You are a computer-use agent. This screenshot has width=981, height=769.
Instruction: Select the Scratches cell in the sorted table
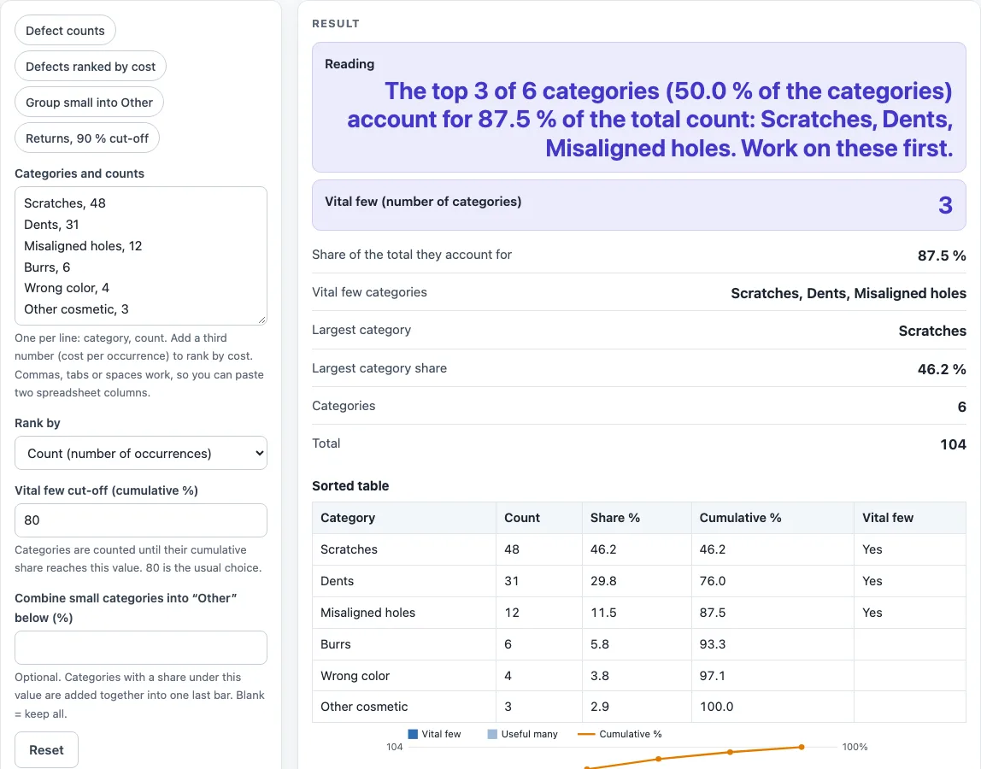pos(404,549)
